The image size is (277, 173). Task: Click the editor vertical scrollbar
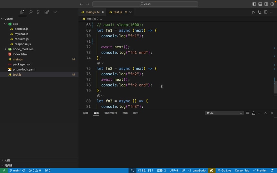(275, 86)
